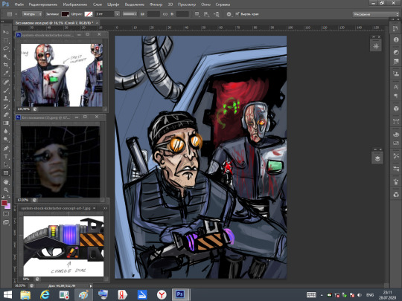Open the path alignment dropdown
This screenshot has height=301, width=402.
pos(206,14)
